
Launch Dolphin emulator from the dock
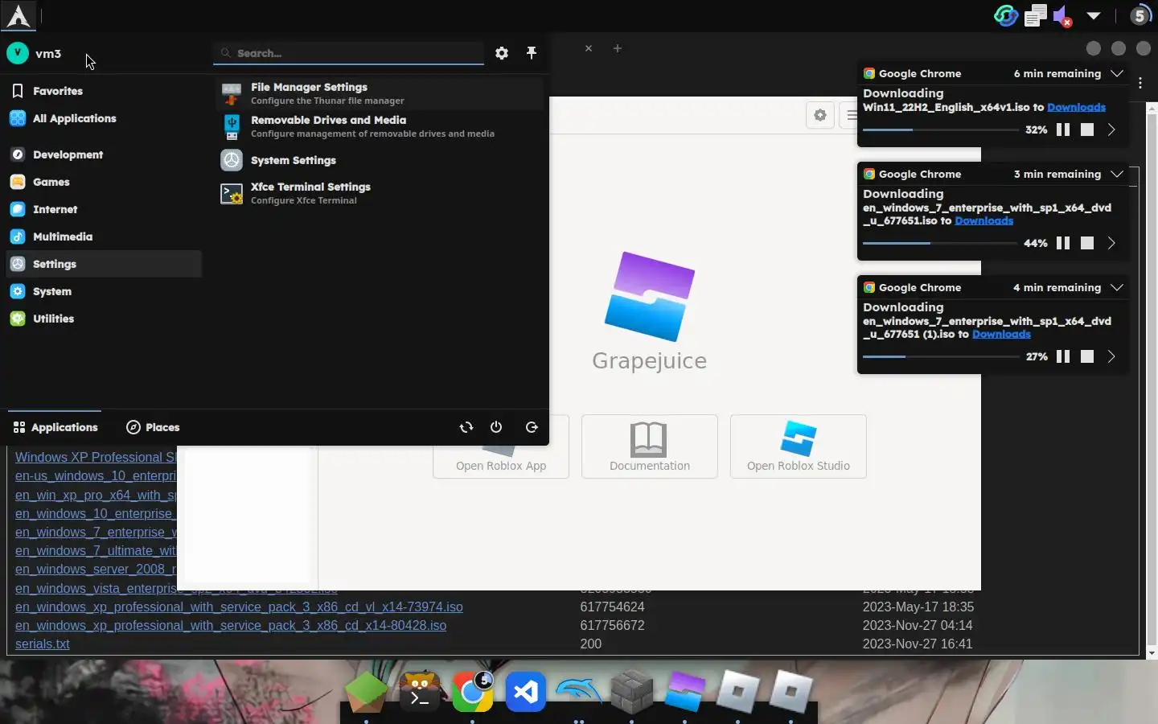pyautogui.click(x=578, y=691)
